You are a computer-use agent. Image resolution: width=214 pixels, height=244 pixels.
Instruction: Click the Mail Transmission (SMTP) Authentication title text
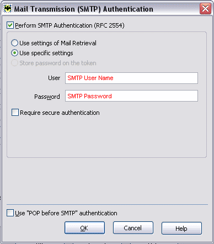click(84, 9)
